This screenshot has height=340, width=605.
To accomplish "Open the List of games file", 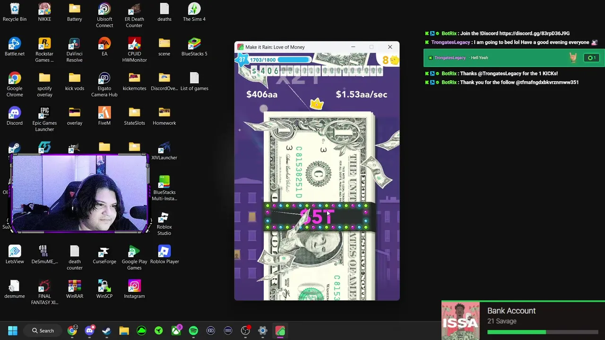I will (194, 81).
